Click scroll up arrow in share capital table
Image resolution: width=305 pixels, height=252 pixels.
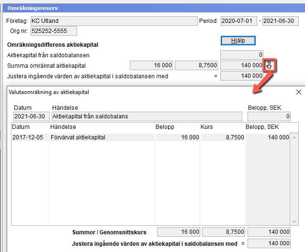tap(294, 137)
